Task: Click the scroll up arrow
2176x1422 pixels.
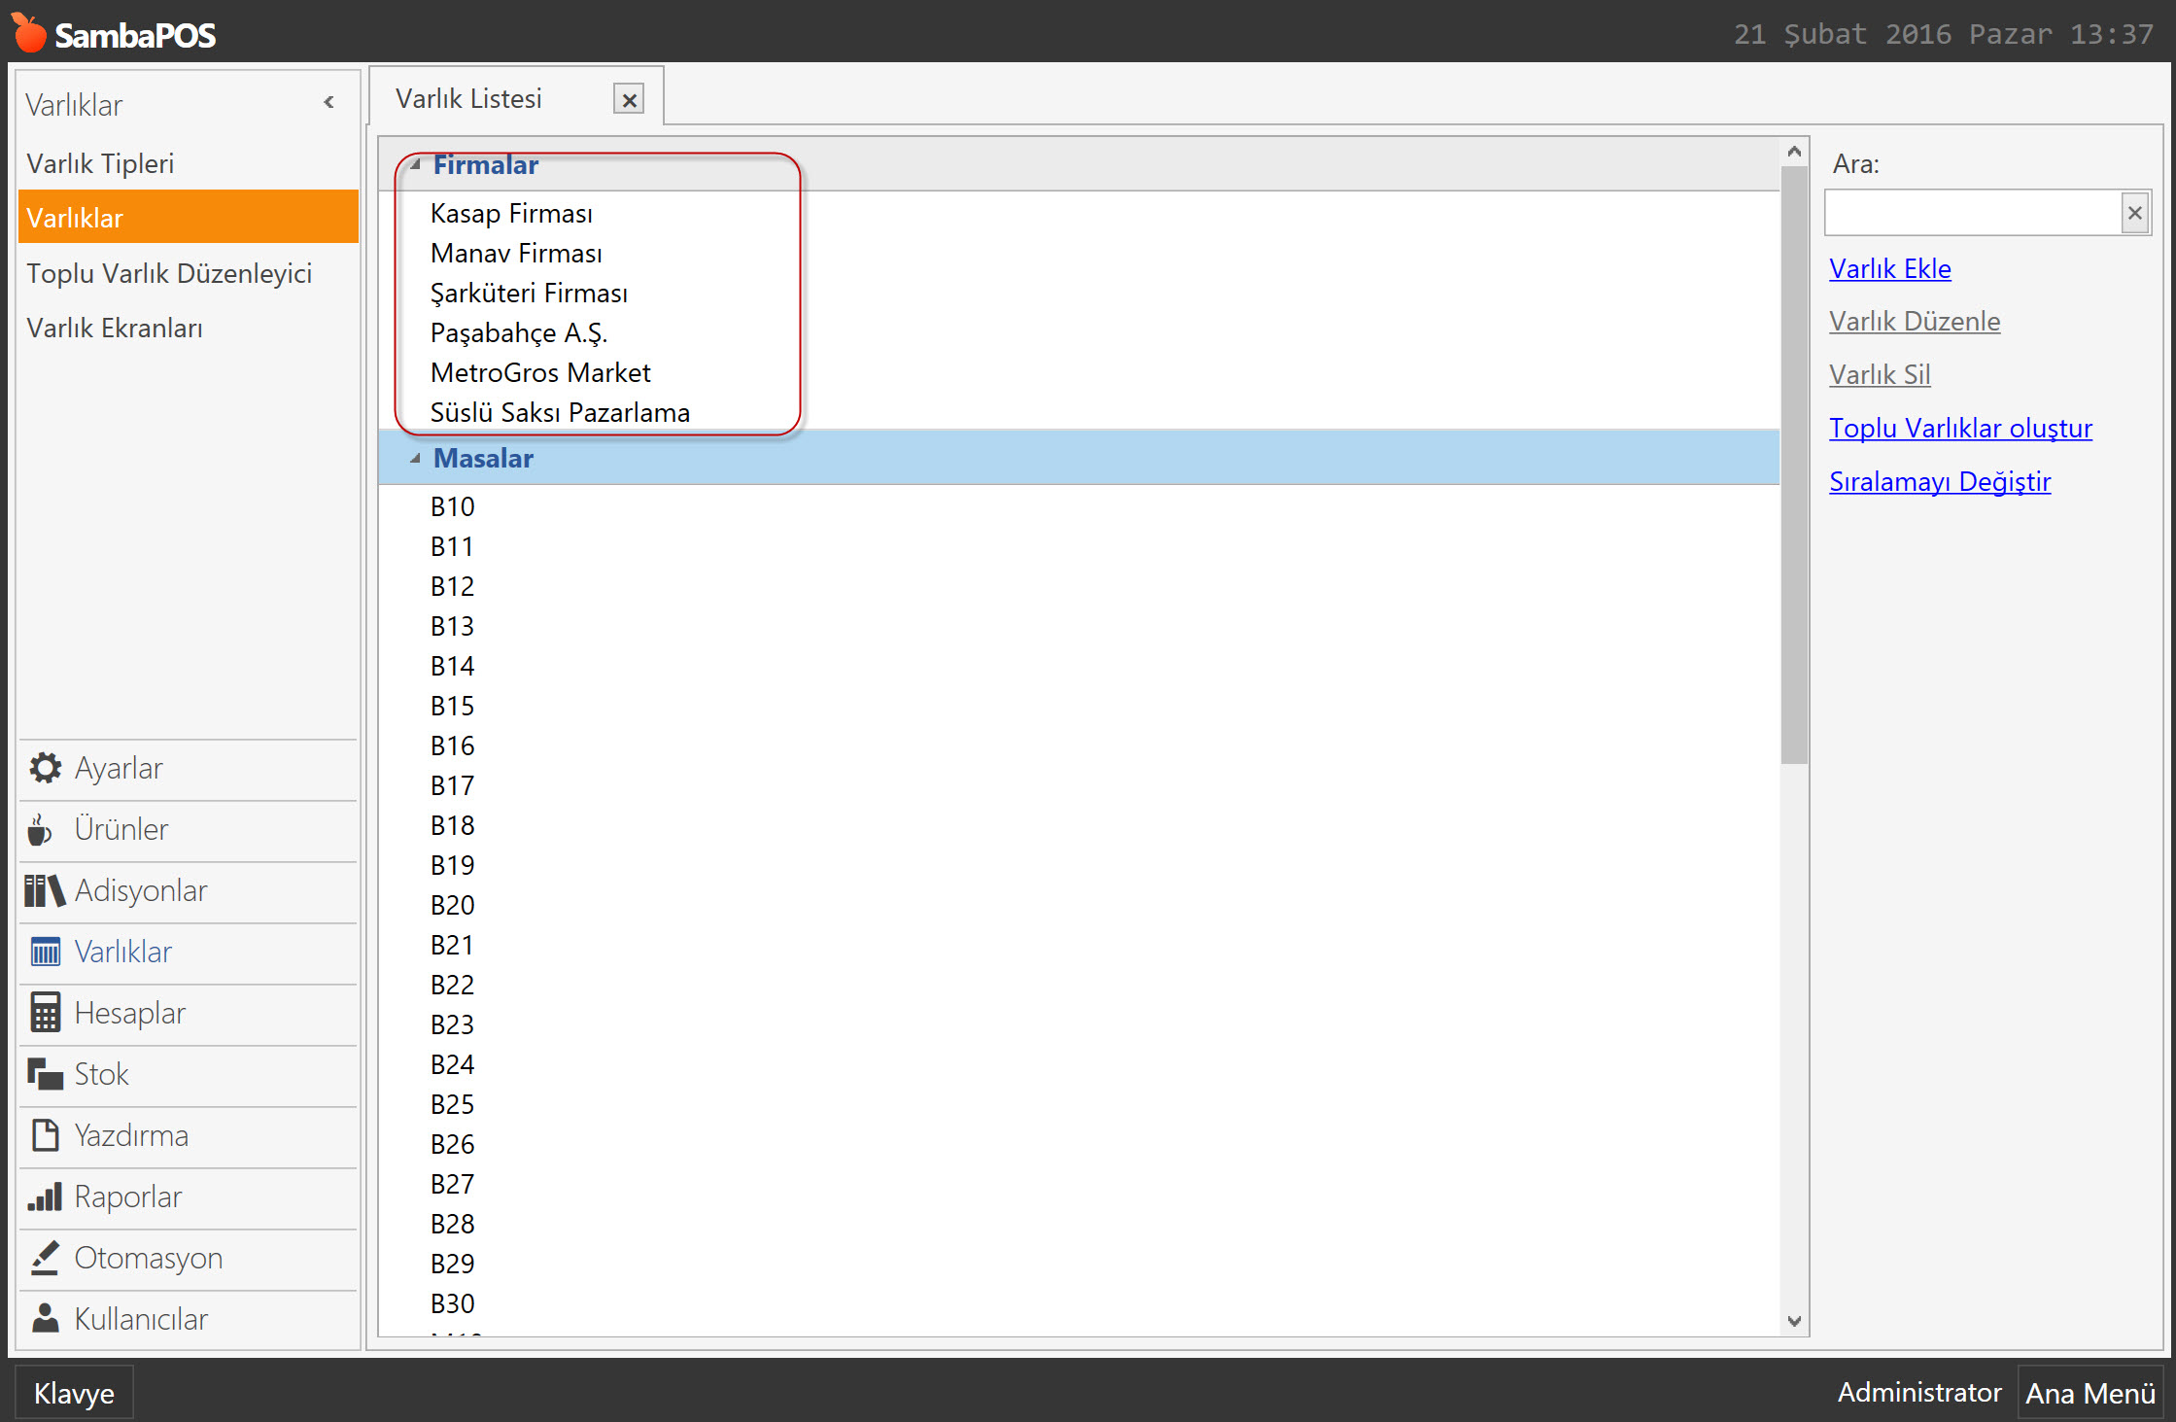Action: (1794, 152)
